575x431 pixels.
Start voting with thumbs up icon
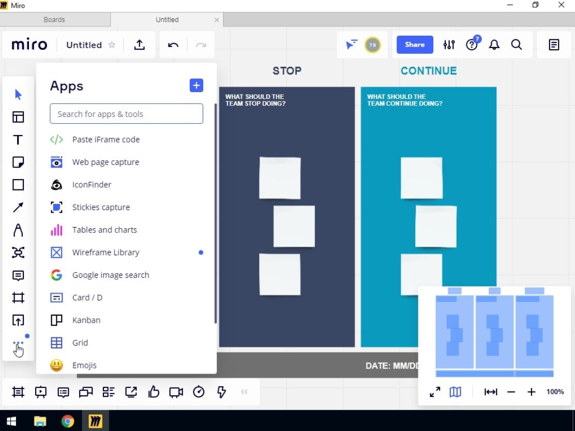coord(154,392)
